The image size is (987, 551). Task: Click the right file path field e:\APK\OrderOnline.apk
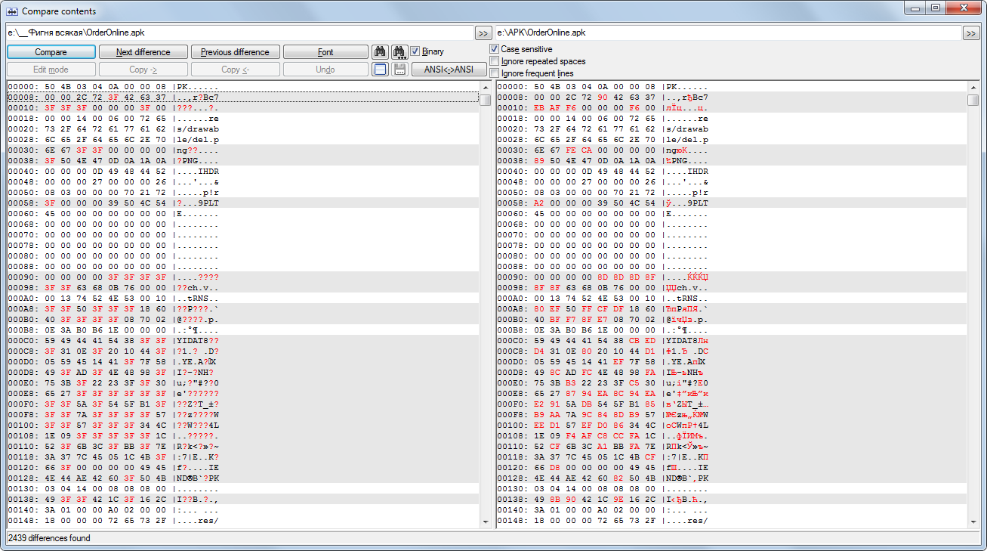click(x=728, y=33)
